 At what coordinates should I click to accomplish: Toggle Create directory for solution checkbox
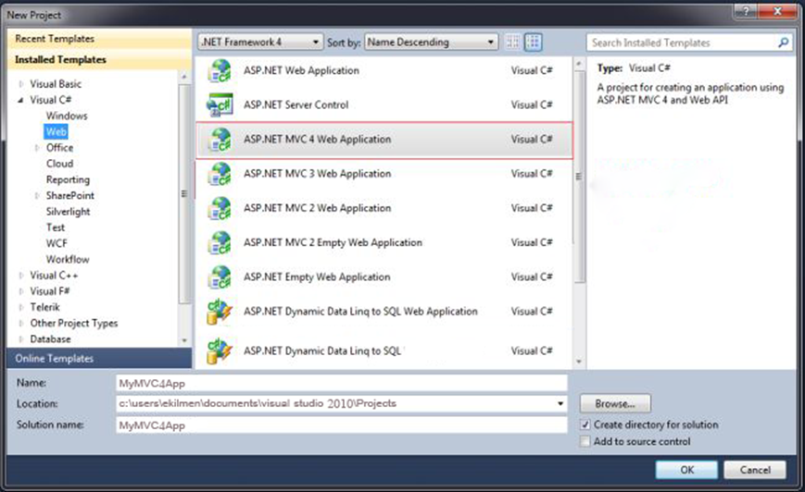pyautogui.click(x=585, y=424)
